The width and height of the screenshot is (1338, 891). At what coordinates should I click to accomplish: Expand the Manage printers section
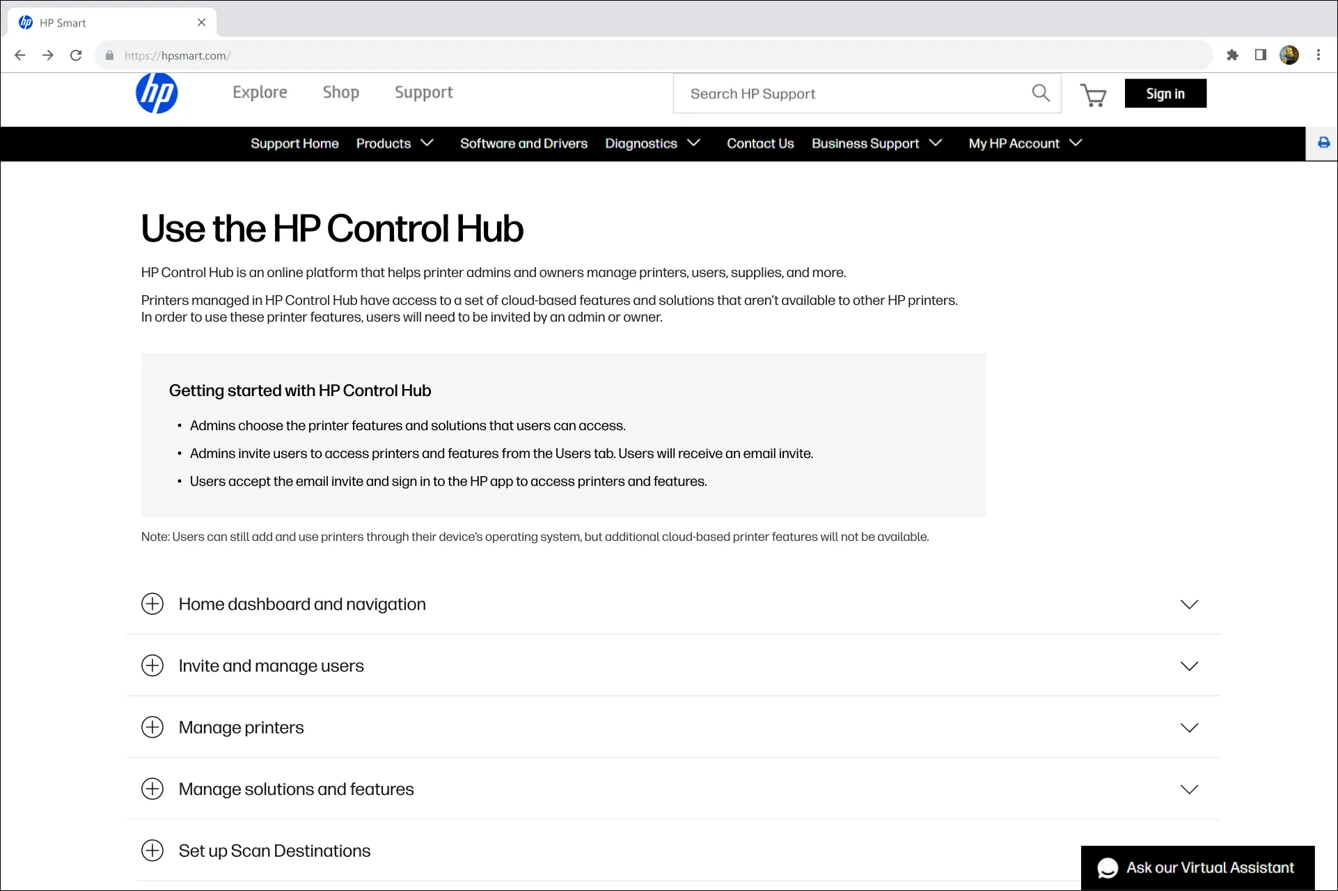point(152,727)
